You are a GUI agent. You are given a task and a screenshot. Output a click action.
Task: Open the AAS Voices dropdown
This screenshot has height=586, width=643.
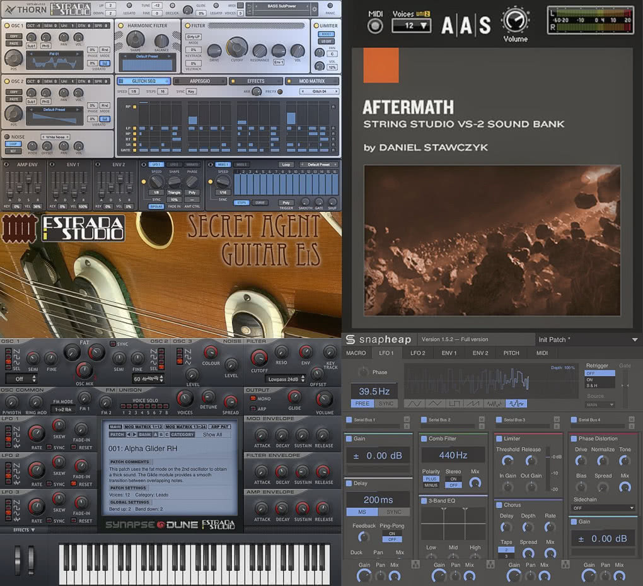pyautogui.click(x=410, y=26)
